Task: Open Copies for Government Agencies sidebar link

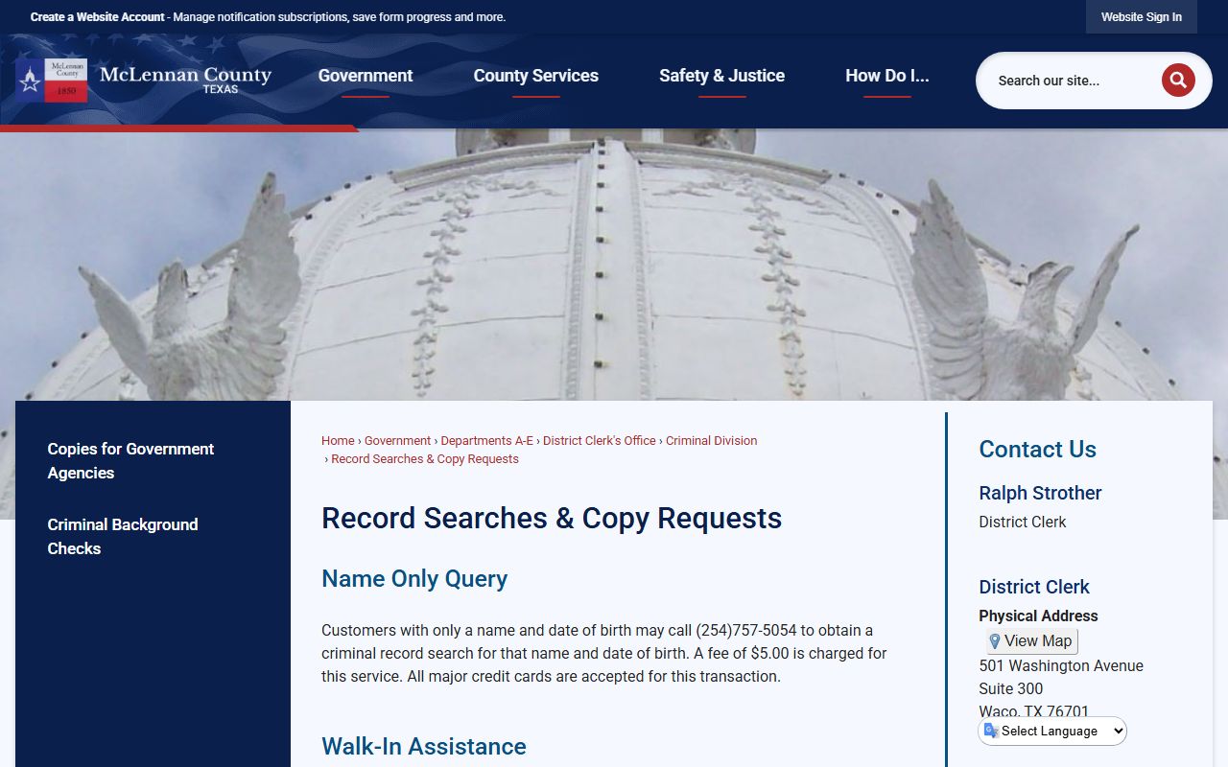Action: 130,461
